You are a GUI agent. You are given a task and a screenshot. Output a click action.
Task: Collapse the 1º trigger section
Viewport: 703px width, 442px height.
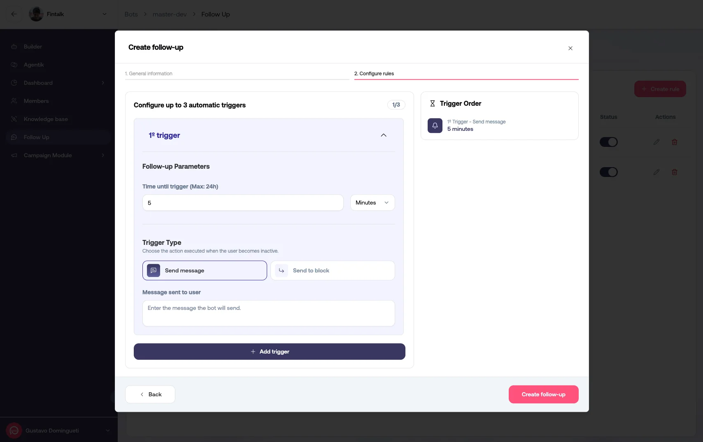click(x=383, y=135)
